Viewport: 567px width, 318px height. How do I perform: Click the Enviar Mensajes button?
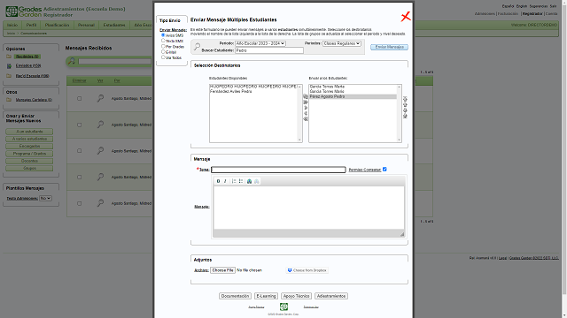(390, 47)
